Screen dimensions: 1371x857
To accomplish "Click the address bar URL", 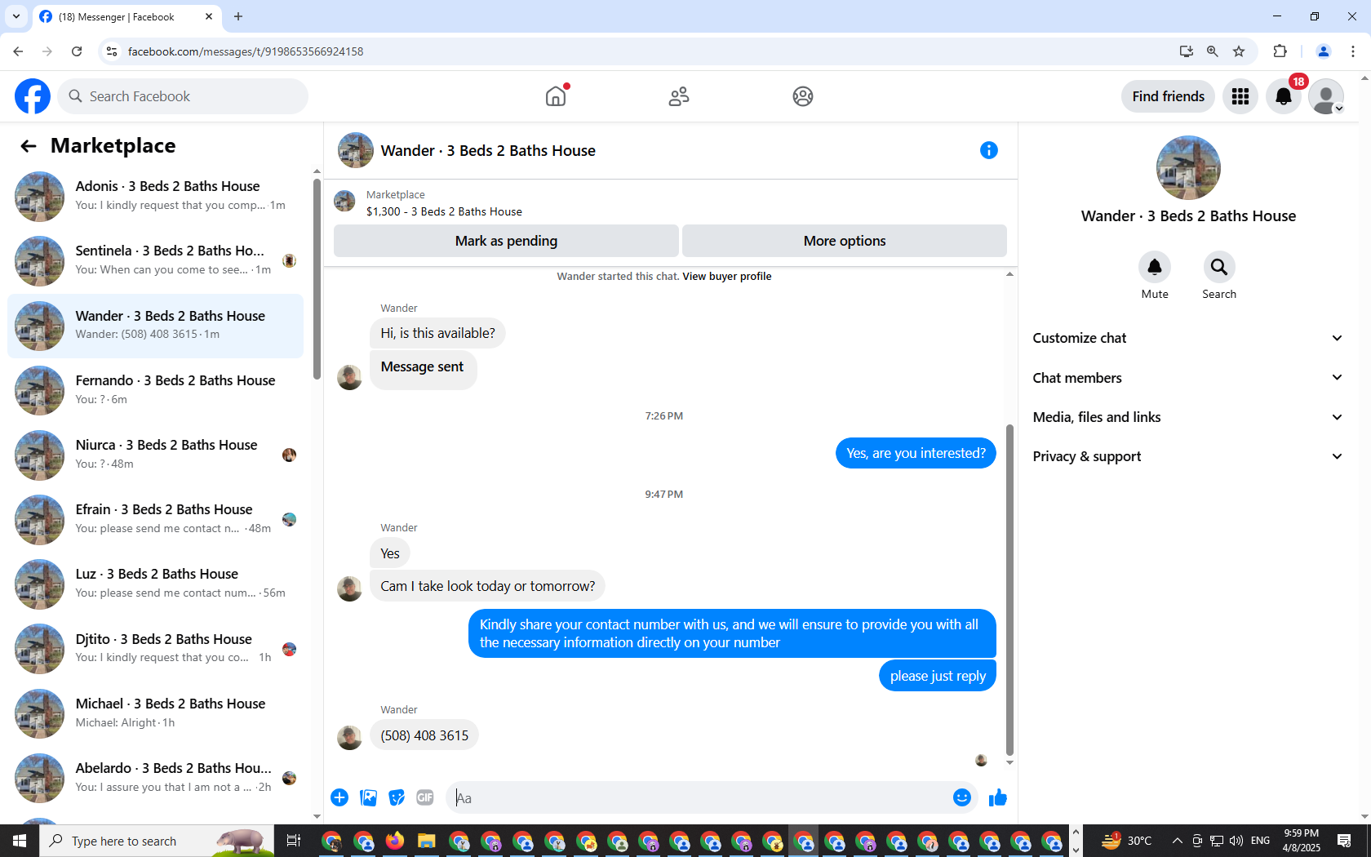I will click(x=246, y=51).
